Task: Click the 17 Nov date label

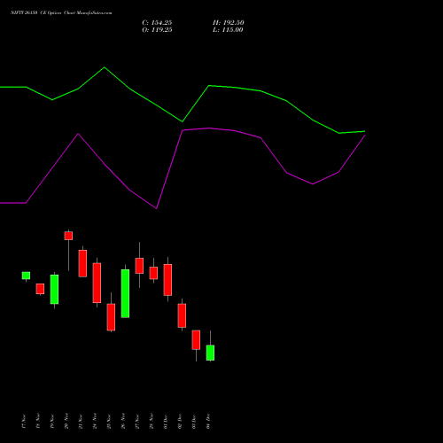Action: coord(24,421)
